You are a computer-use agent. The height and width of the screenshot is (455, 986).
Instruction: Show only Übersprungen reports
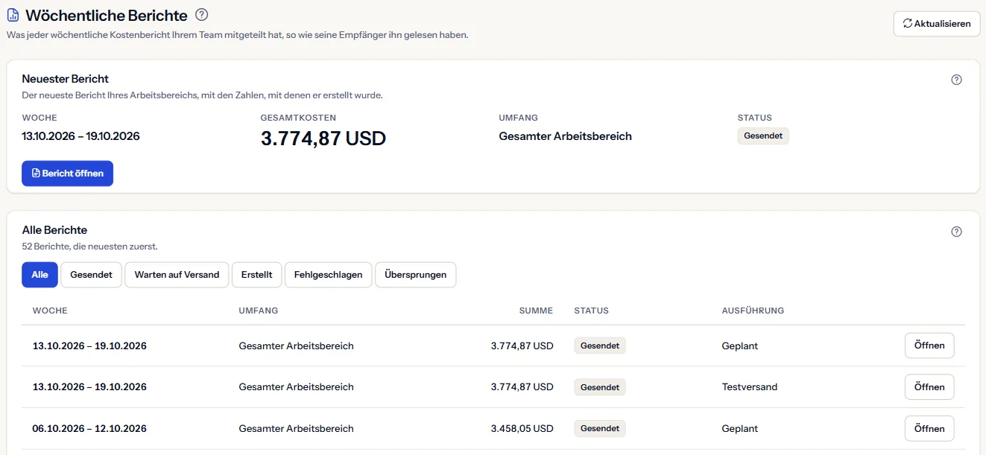pos(415,275)
